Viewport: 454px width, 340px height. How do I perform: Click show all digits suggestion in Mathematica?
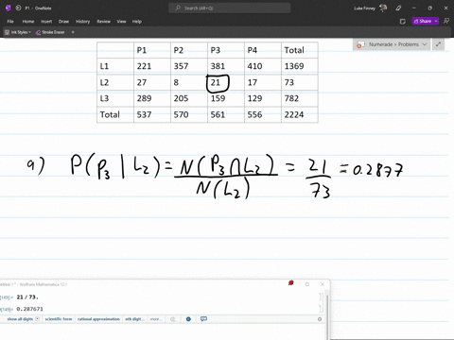(20, 319)
